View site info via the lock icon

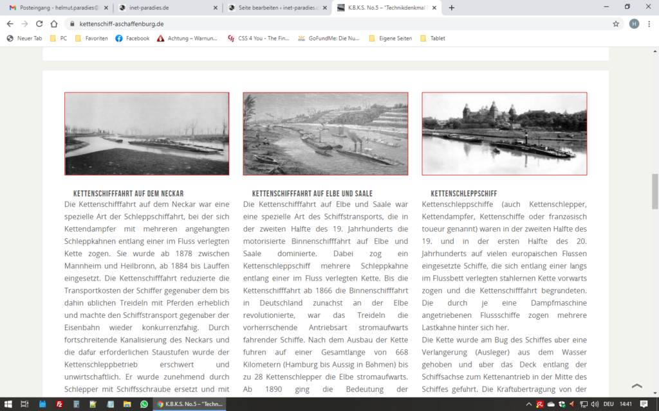point(72,24)
